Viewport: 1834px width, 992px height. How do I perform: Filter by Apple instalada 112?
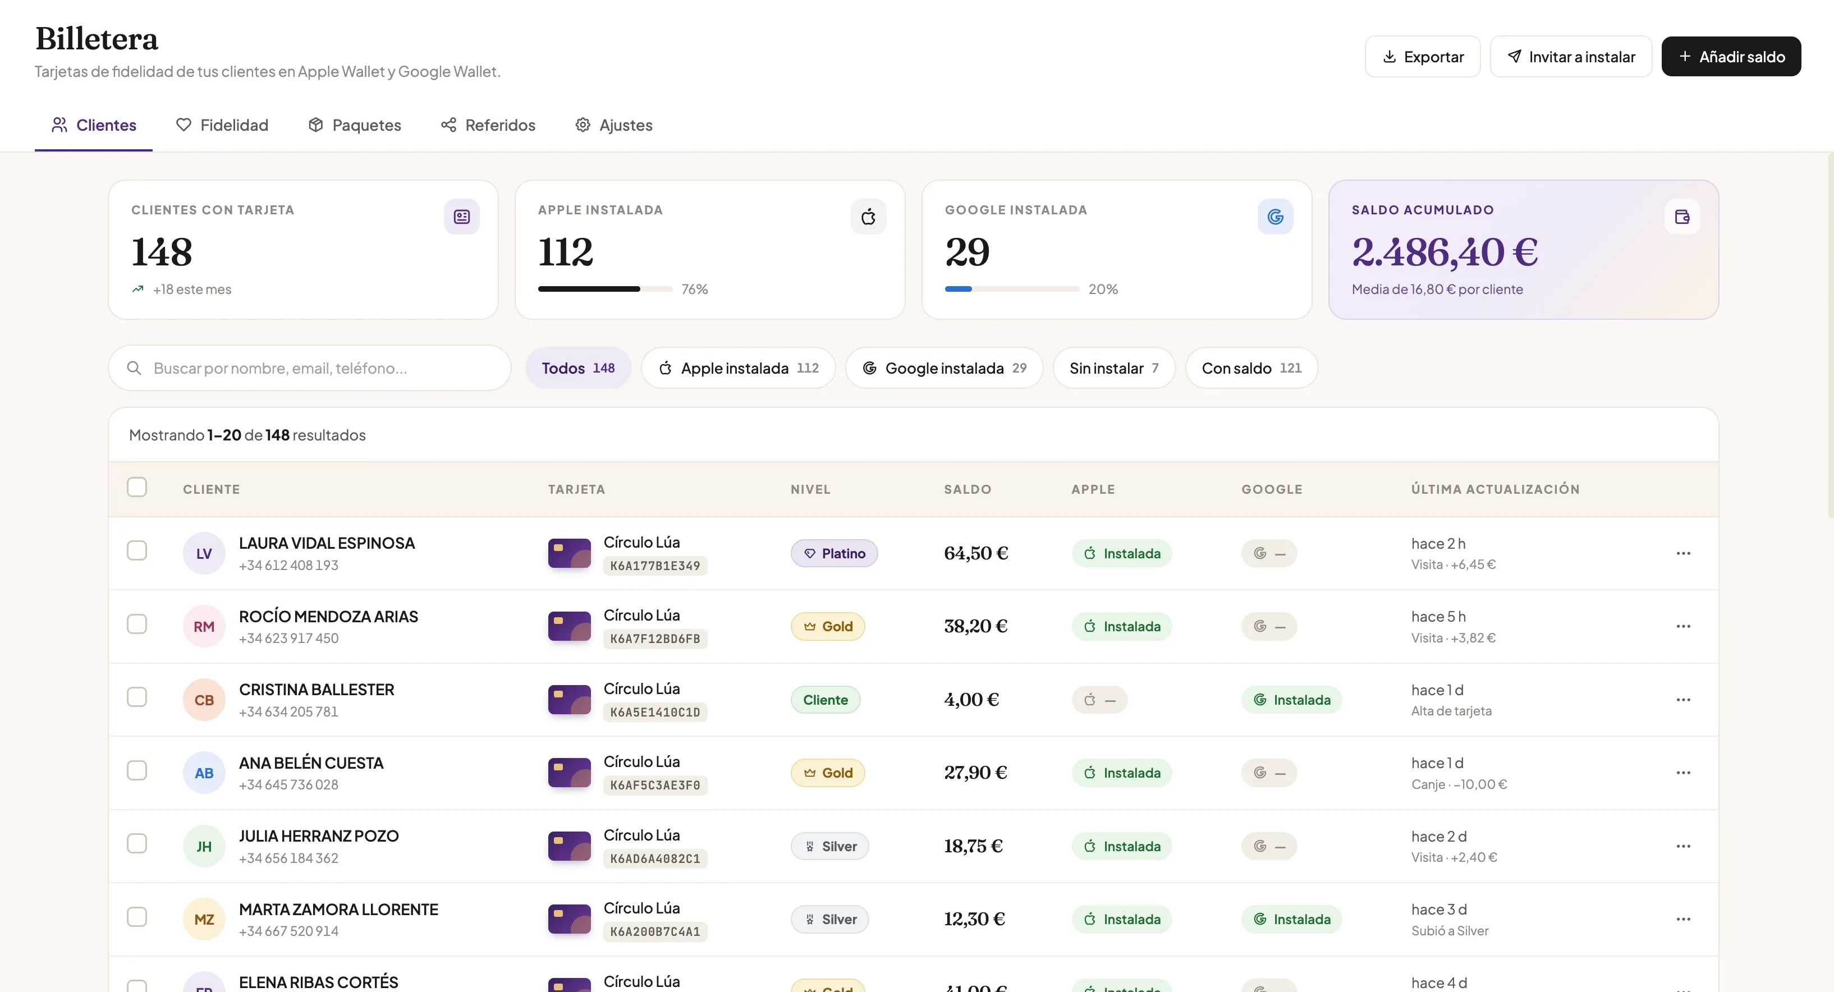click(739, 368)
